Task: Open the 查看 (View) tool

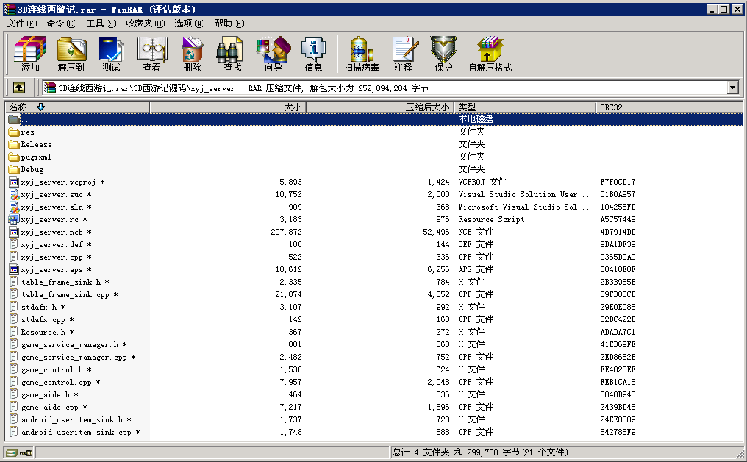Action: pos(151,54)
